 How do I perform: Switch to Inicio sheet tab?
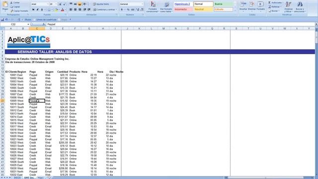click(x=17, y=178)
